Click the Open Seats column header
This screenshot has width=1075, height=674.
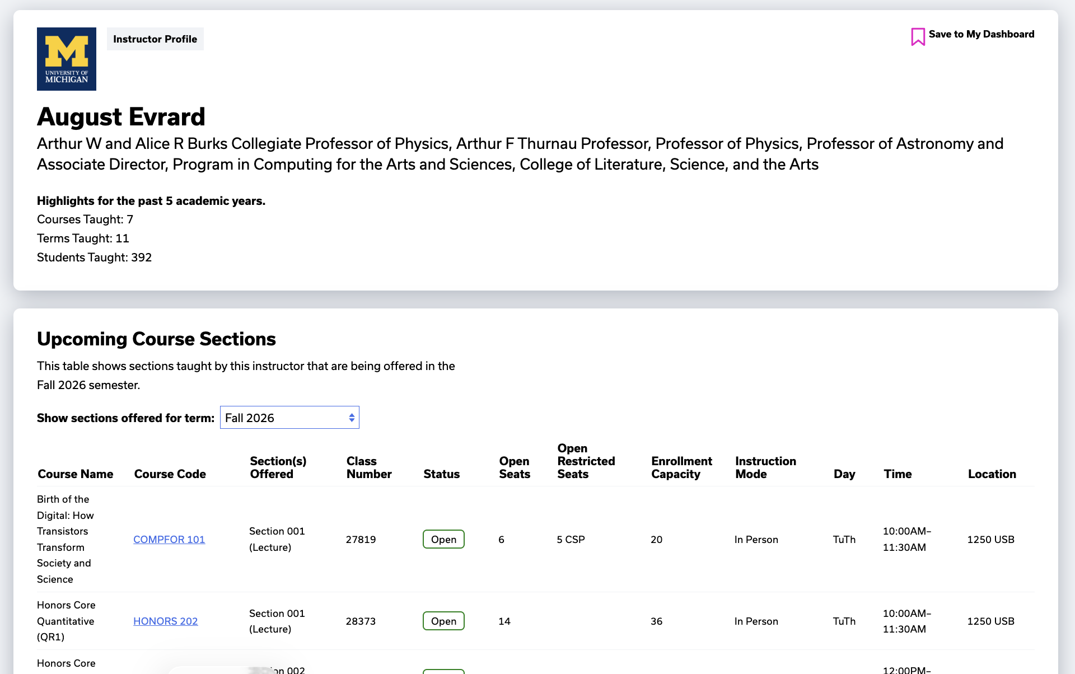click(515, 467)
